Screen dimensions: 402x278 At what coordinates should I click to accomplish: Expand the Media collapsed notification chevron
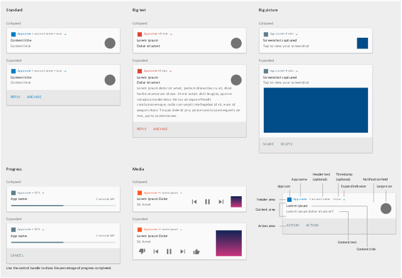(x=181, y=193)
